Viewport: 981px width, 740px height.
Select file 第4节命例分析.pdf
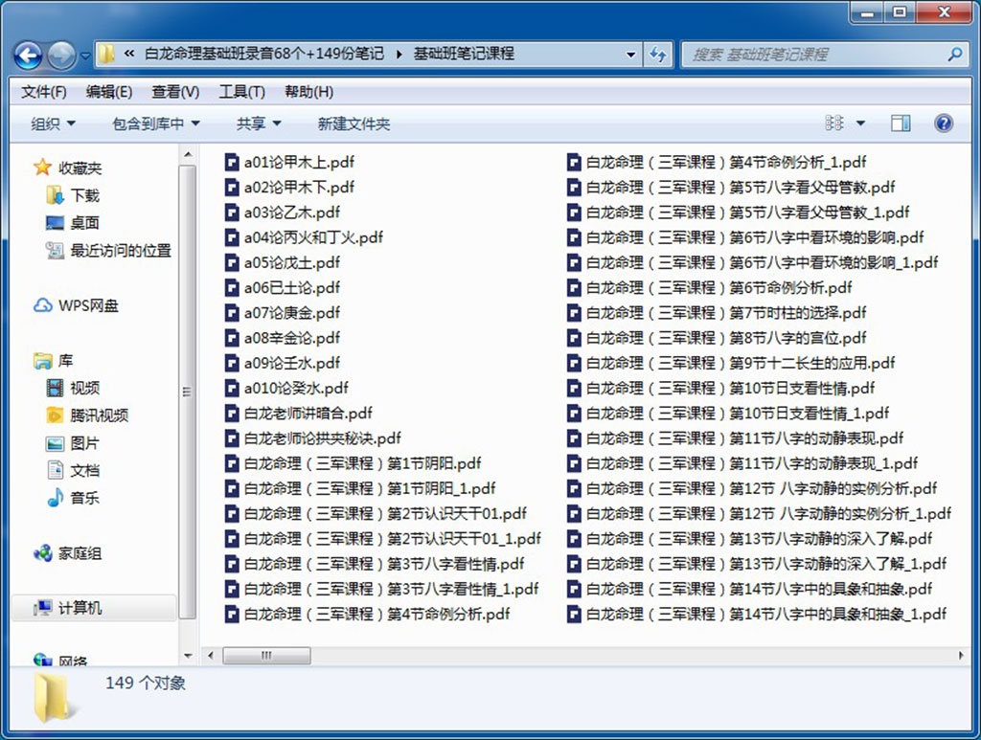point(367,614)
